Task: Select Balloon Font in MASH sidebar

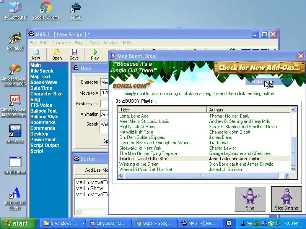Action: click(x=49, y=111)
